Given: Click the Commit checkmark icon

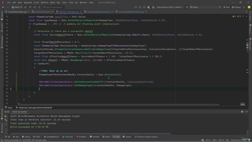Looking at the screenshot, I should (35, 7).
